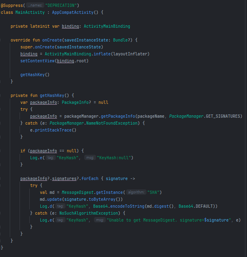Viewport: 247px width, 257px height.
Task: Click the toByteArray call
Action: 102,199
